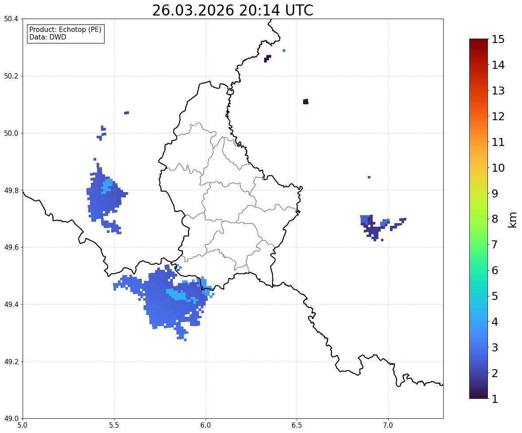This screenshot has width=522, height=433.
Task: Click the 'Product: Echotop (PE)' legend text
Action: pos(65,30)
